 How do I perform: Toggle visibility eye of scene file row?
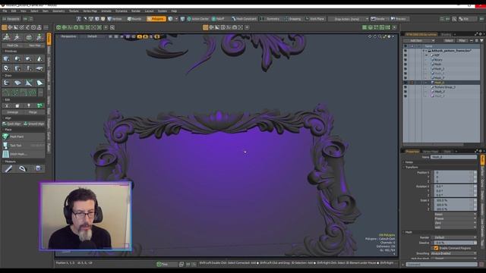[406, 51]
